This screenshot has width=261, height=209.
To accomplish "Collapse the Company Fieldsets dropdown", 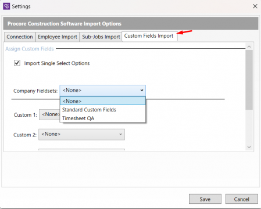I will pyautogui.click(x=103, y=91).
